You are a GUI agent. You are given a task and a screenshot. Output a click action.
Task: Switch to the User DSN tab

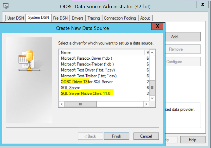pos(16,18)
